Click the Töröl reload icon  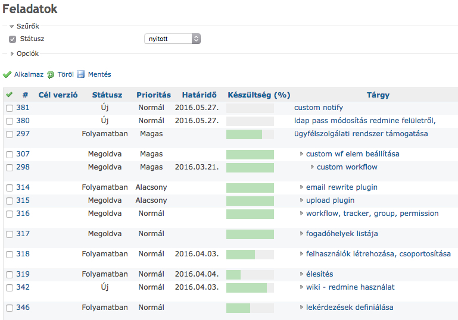pos(51,75)
